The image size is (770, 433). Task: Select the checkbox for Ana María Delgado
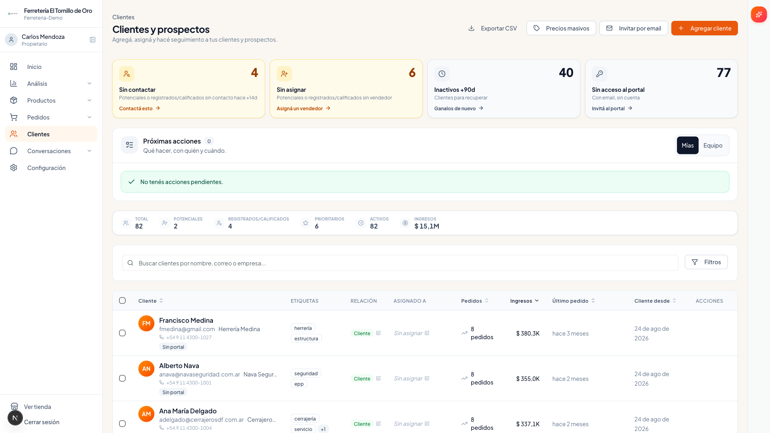(x=122, y=424)
